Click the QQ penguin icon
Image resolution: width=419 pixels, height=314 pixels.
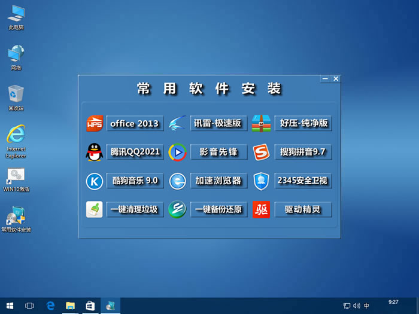95,152
